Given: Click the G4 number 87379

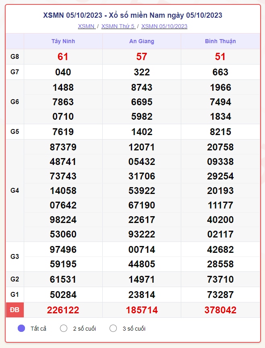Looking at the screenshot, I should (63, 147).
